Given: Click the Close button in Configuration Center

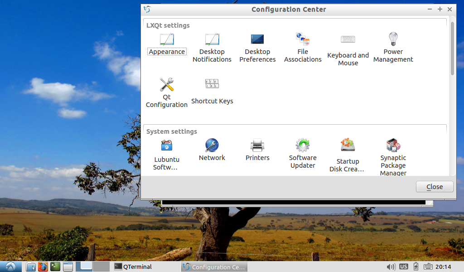Looking at the screenshot, I should point(435,187).
